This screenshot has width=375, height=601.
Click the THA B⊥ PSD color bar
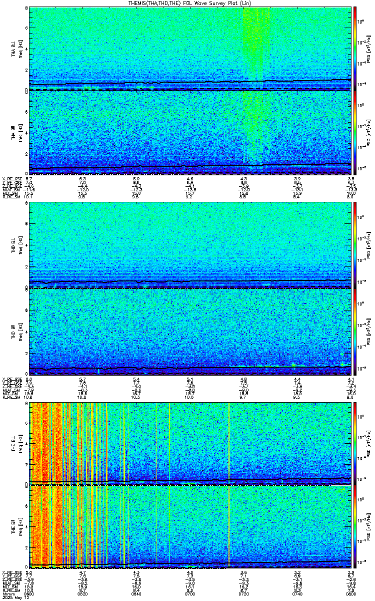[x=355, y=49]
